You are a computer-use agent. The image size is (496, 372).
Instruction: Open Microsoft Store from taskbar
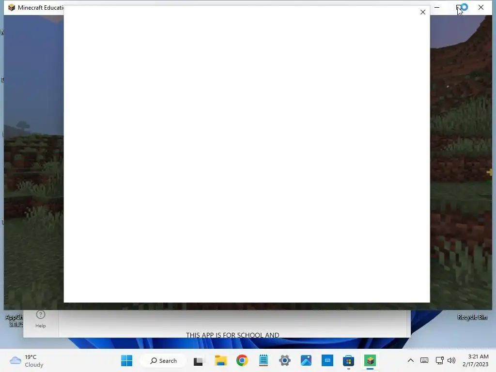point(349,360)
